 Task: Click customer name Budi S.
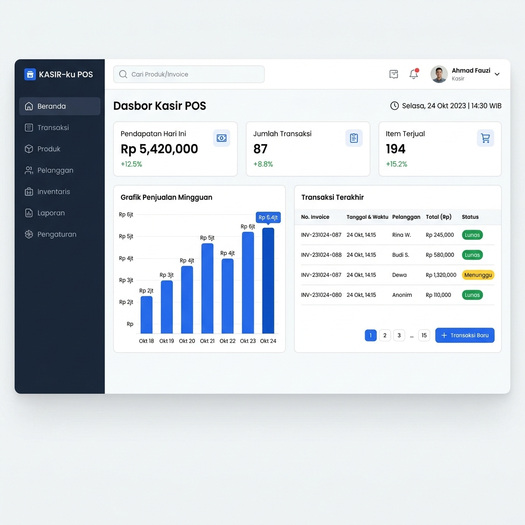(401, 255)
